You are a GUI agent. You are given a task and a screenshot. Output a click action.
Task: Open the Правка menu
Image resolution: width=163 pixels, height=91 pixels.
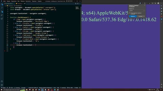pyautogui.click(x=8, y=1)
